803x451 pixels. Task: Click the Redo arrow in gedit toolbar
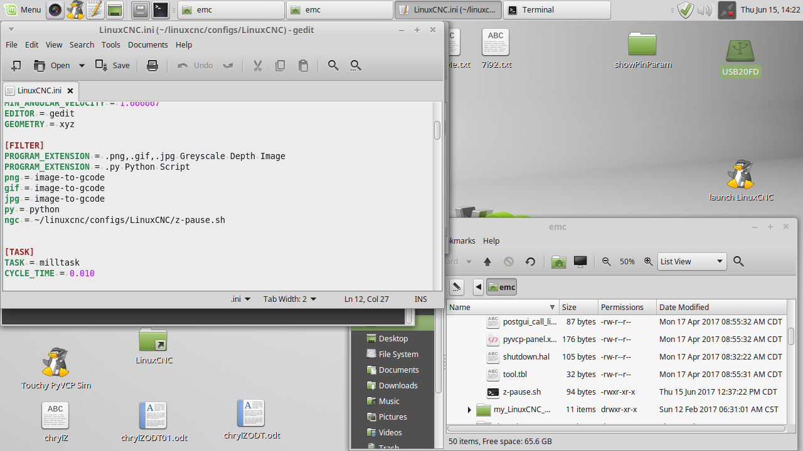(x=228, y=65)
